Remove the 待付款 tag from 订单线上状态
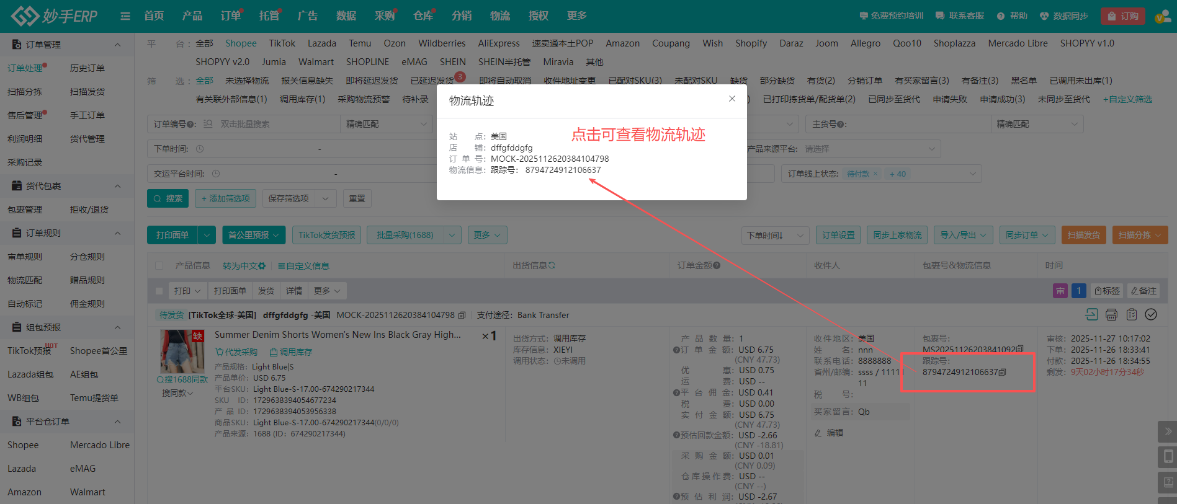 [875, 174]
